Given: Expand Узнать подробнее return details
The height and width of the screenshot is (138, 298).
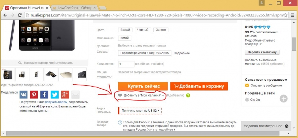Looking at the screenshot, I should coord(162,130).
